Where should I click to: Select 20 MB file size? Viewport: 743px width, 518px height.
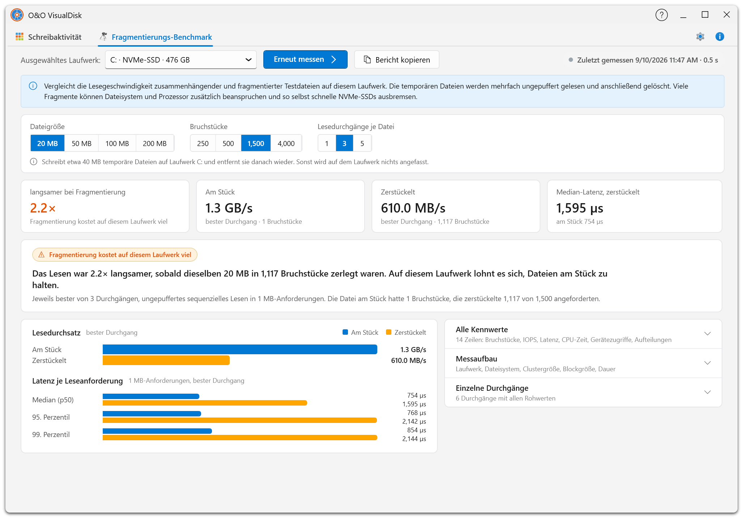point(47,144)
